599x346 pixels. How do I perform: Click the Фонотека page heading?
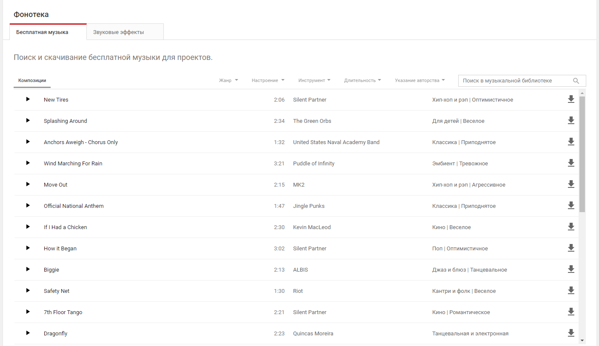tap(31, 14)
